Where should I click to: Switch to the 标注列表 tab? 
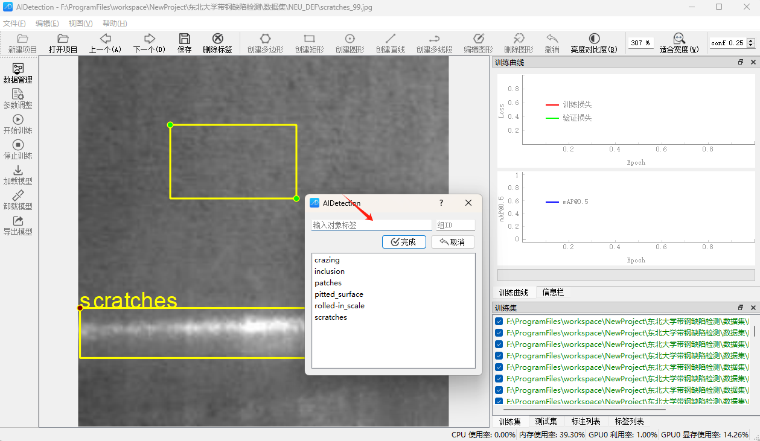(586, 421)
